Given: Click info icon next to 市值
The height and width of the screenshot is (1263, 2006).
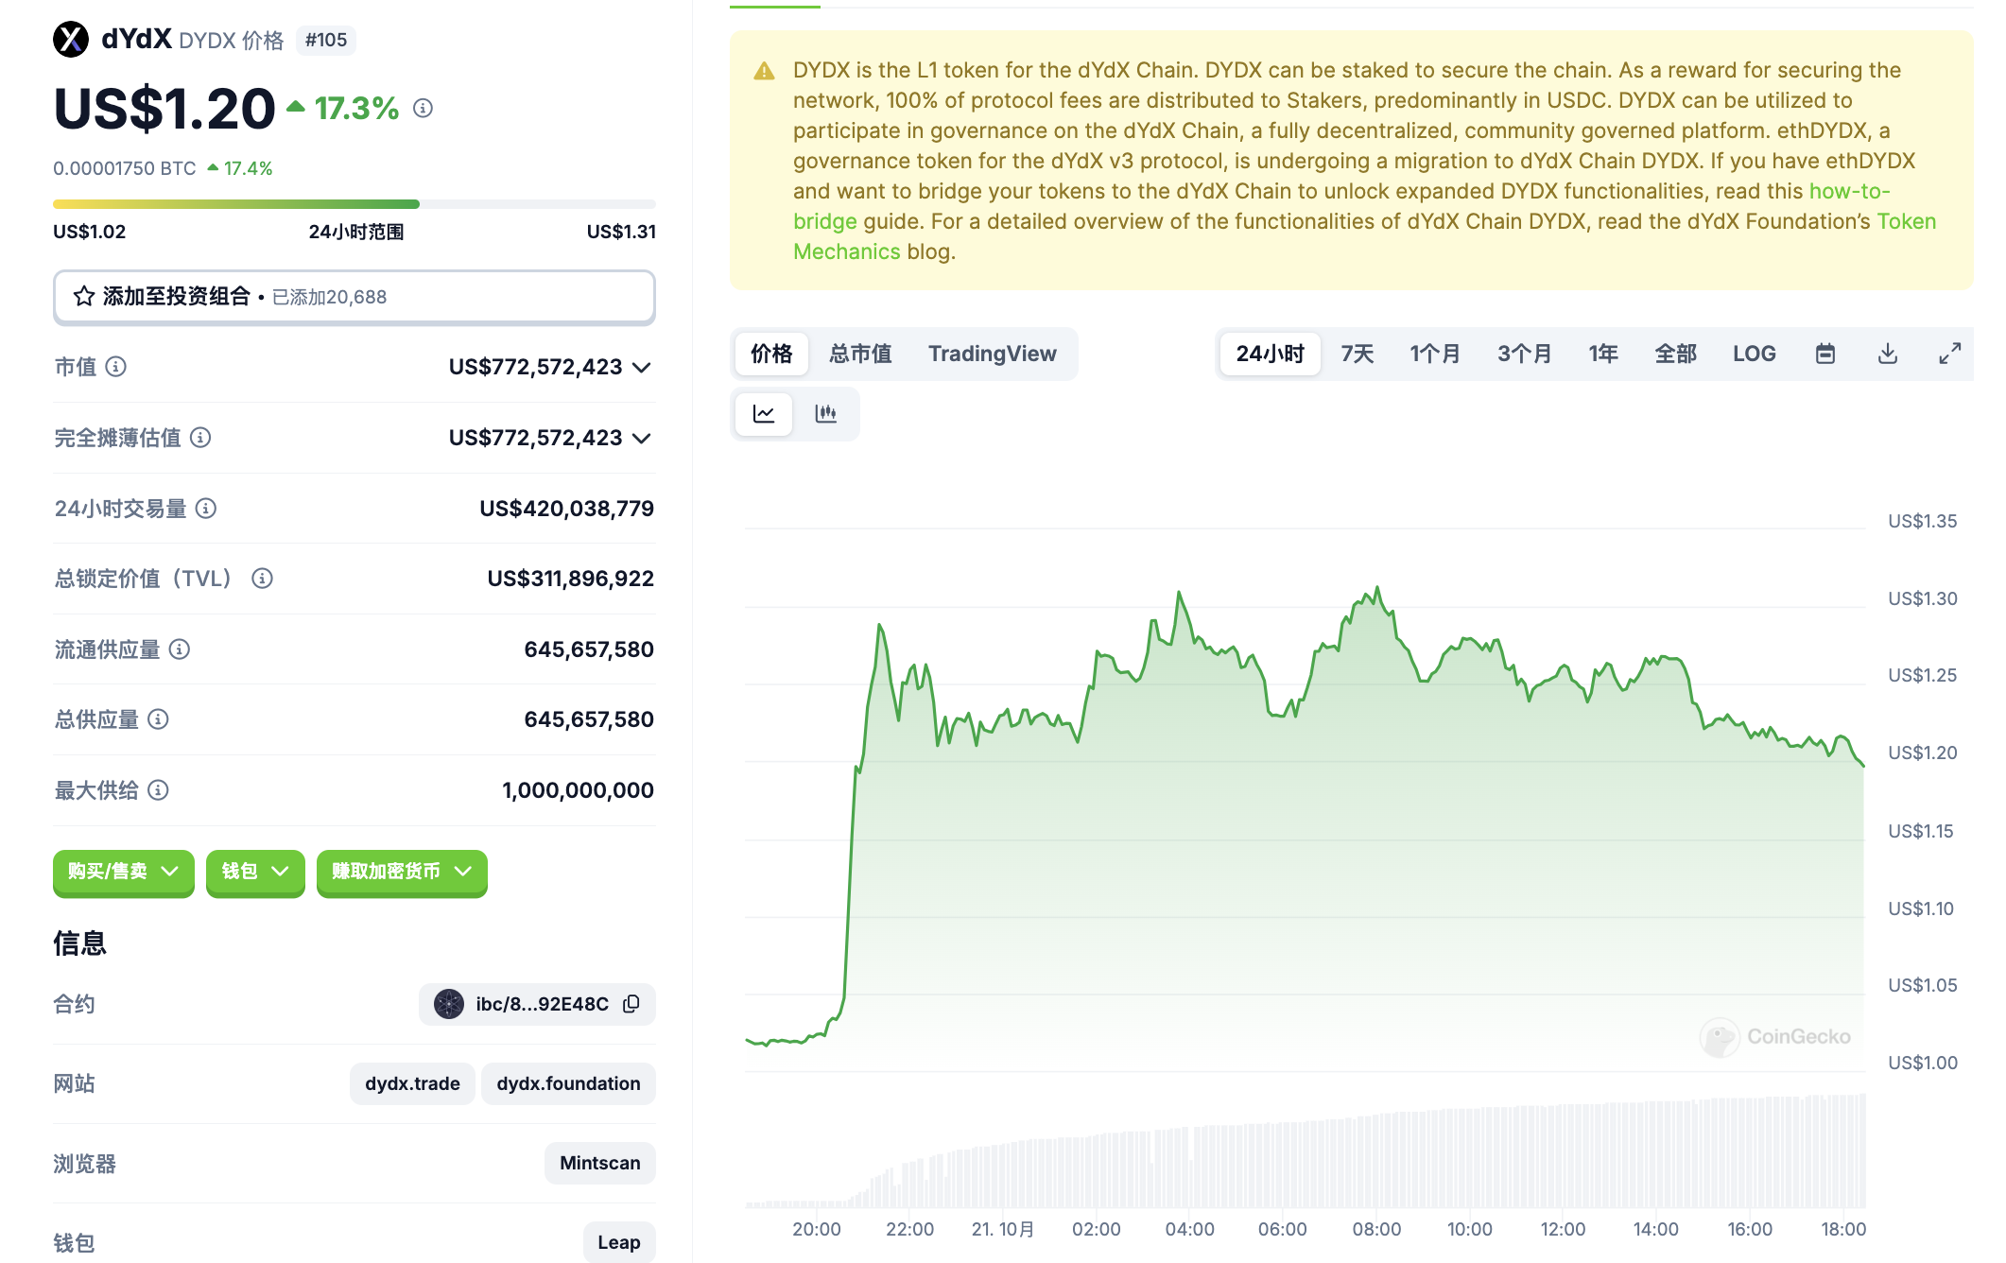Looking at the screenshot, I should (115, 367).
